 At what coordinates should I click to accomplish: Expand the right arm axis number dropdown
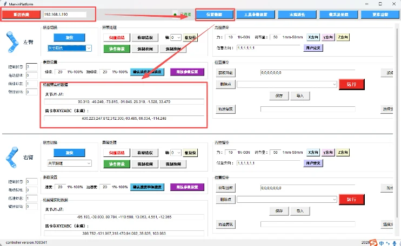(x=176, y=153)
